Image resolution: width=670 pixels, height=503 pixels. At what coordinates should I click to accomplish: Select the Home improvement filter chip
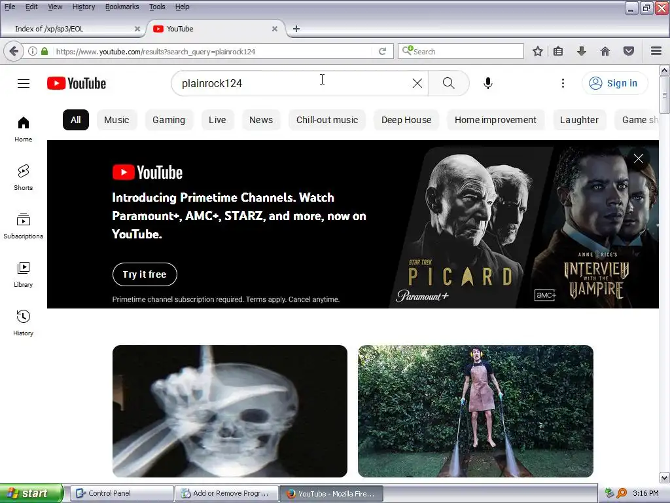496,121
